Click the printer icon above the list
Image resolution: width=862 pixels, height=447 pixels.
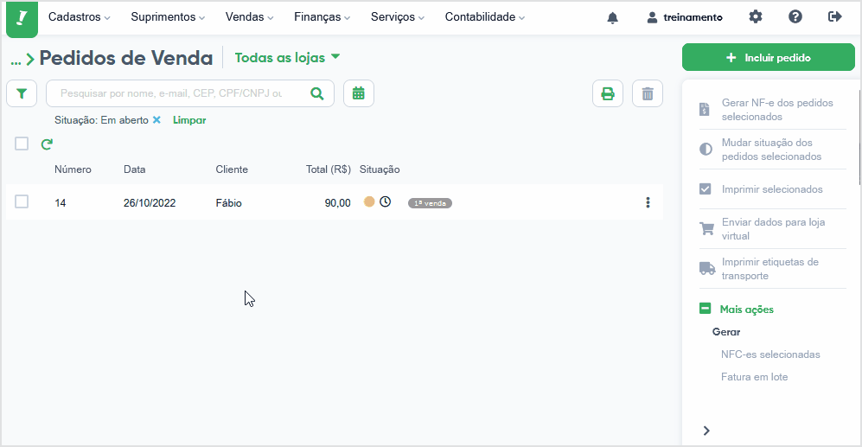(x=608, y=93)
